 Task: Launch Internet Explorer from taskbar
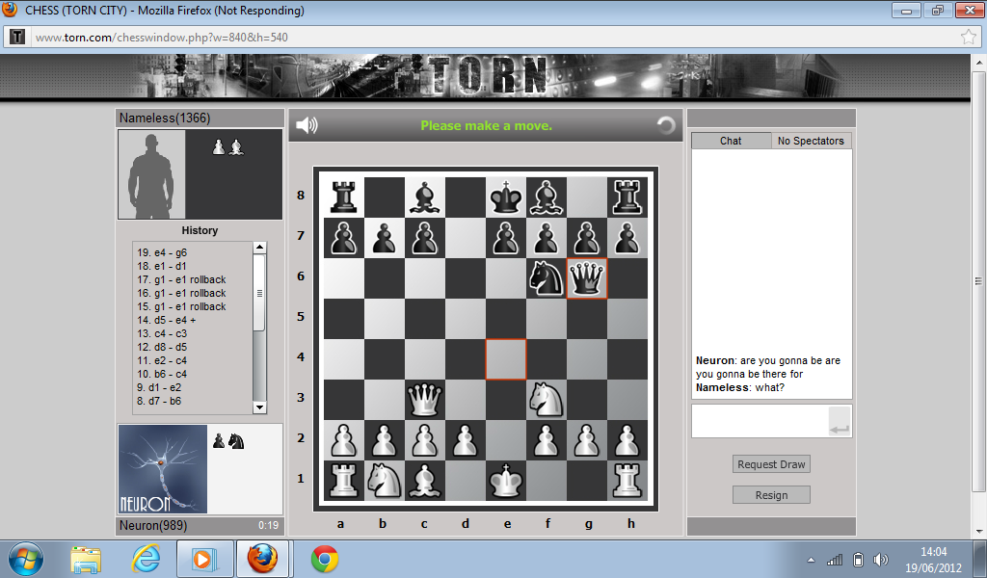(146, 559)
